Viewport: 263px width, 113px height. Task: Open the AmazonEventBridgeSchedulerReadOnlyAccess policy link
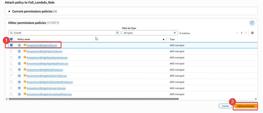(x=50, y=82)
